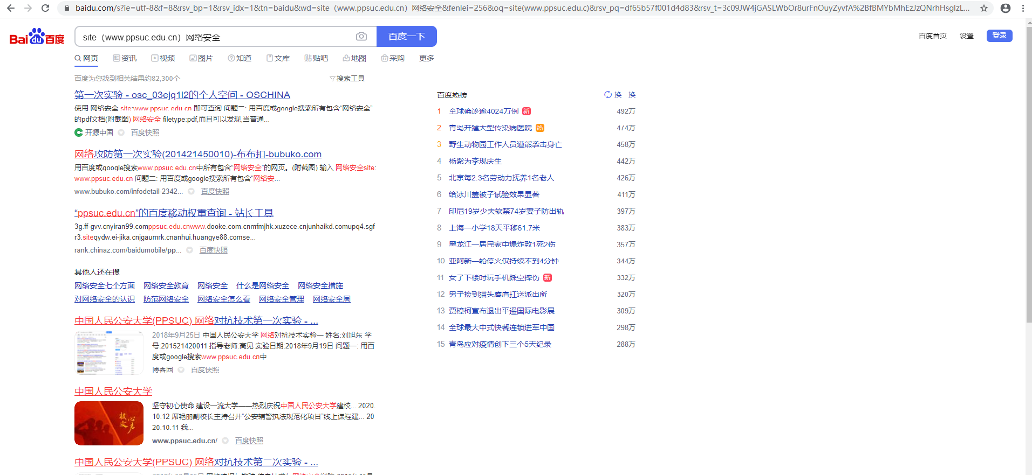Image resolution: width=1032 pixels, height=475 pixels.
Task: Switch to the 贴吧 tab
Action: [x=316, y=58]
